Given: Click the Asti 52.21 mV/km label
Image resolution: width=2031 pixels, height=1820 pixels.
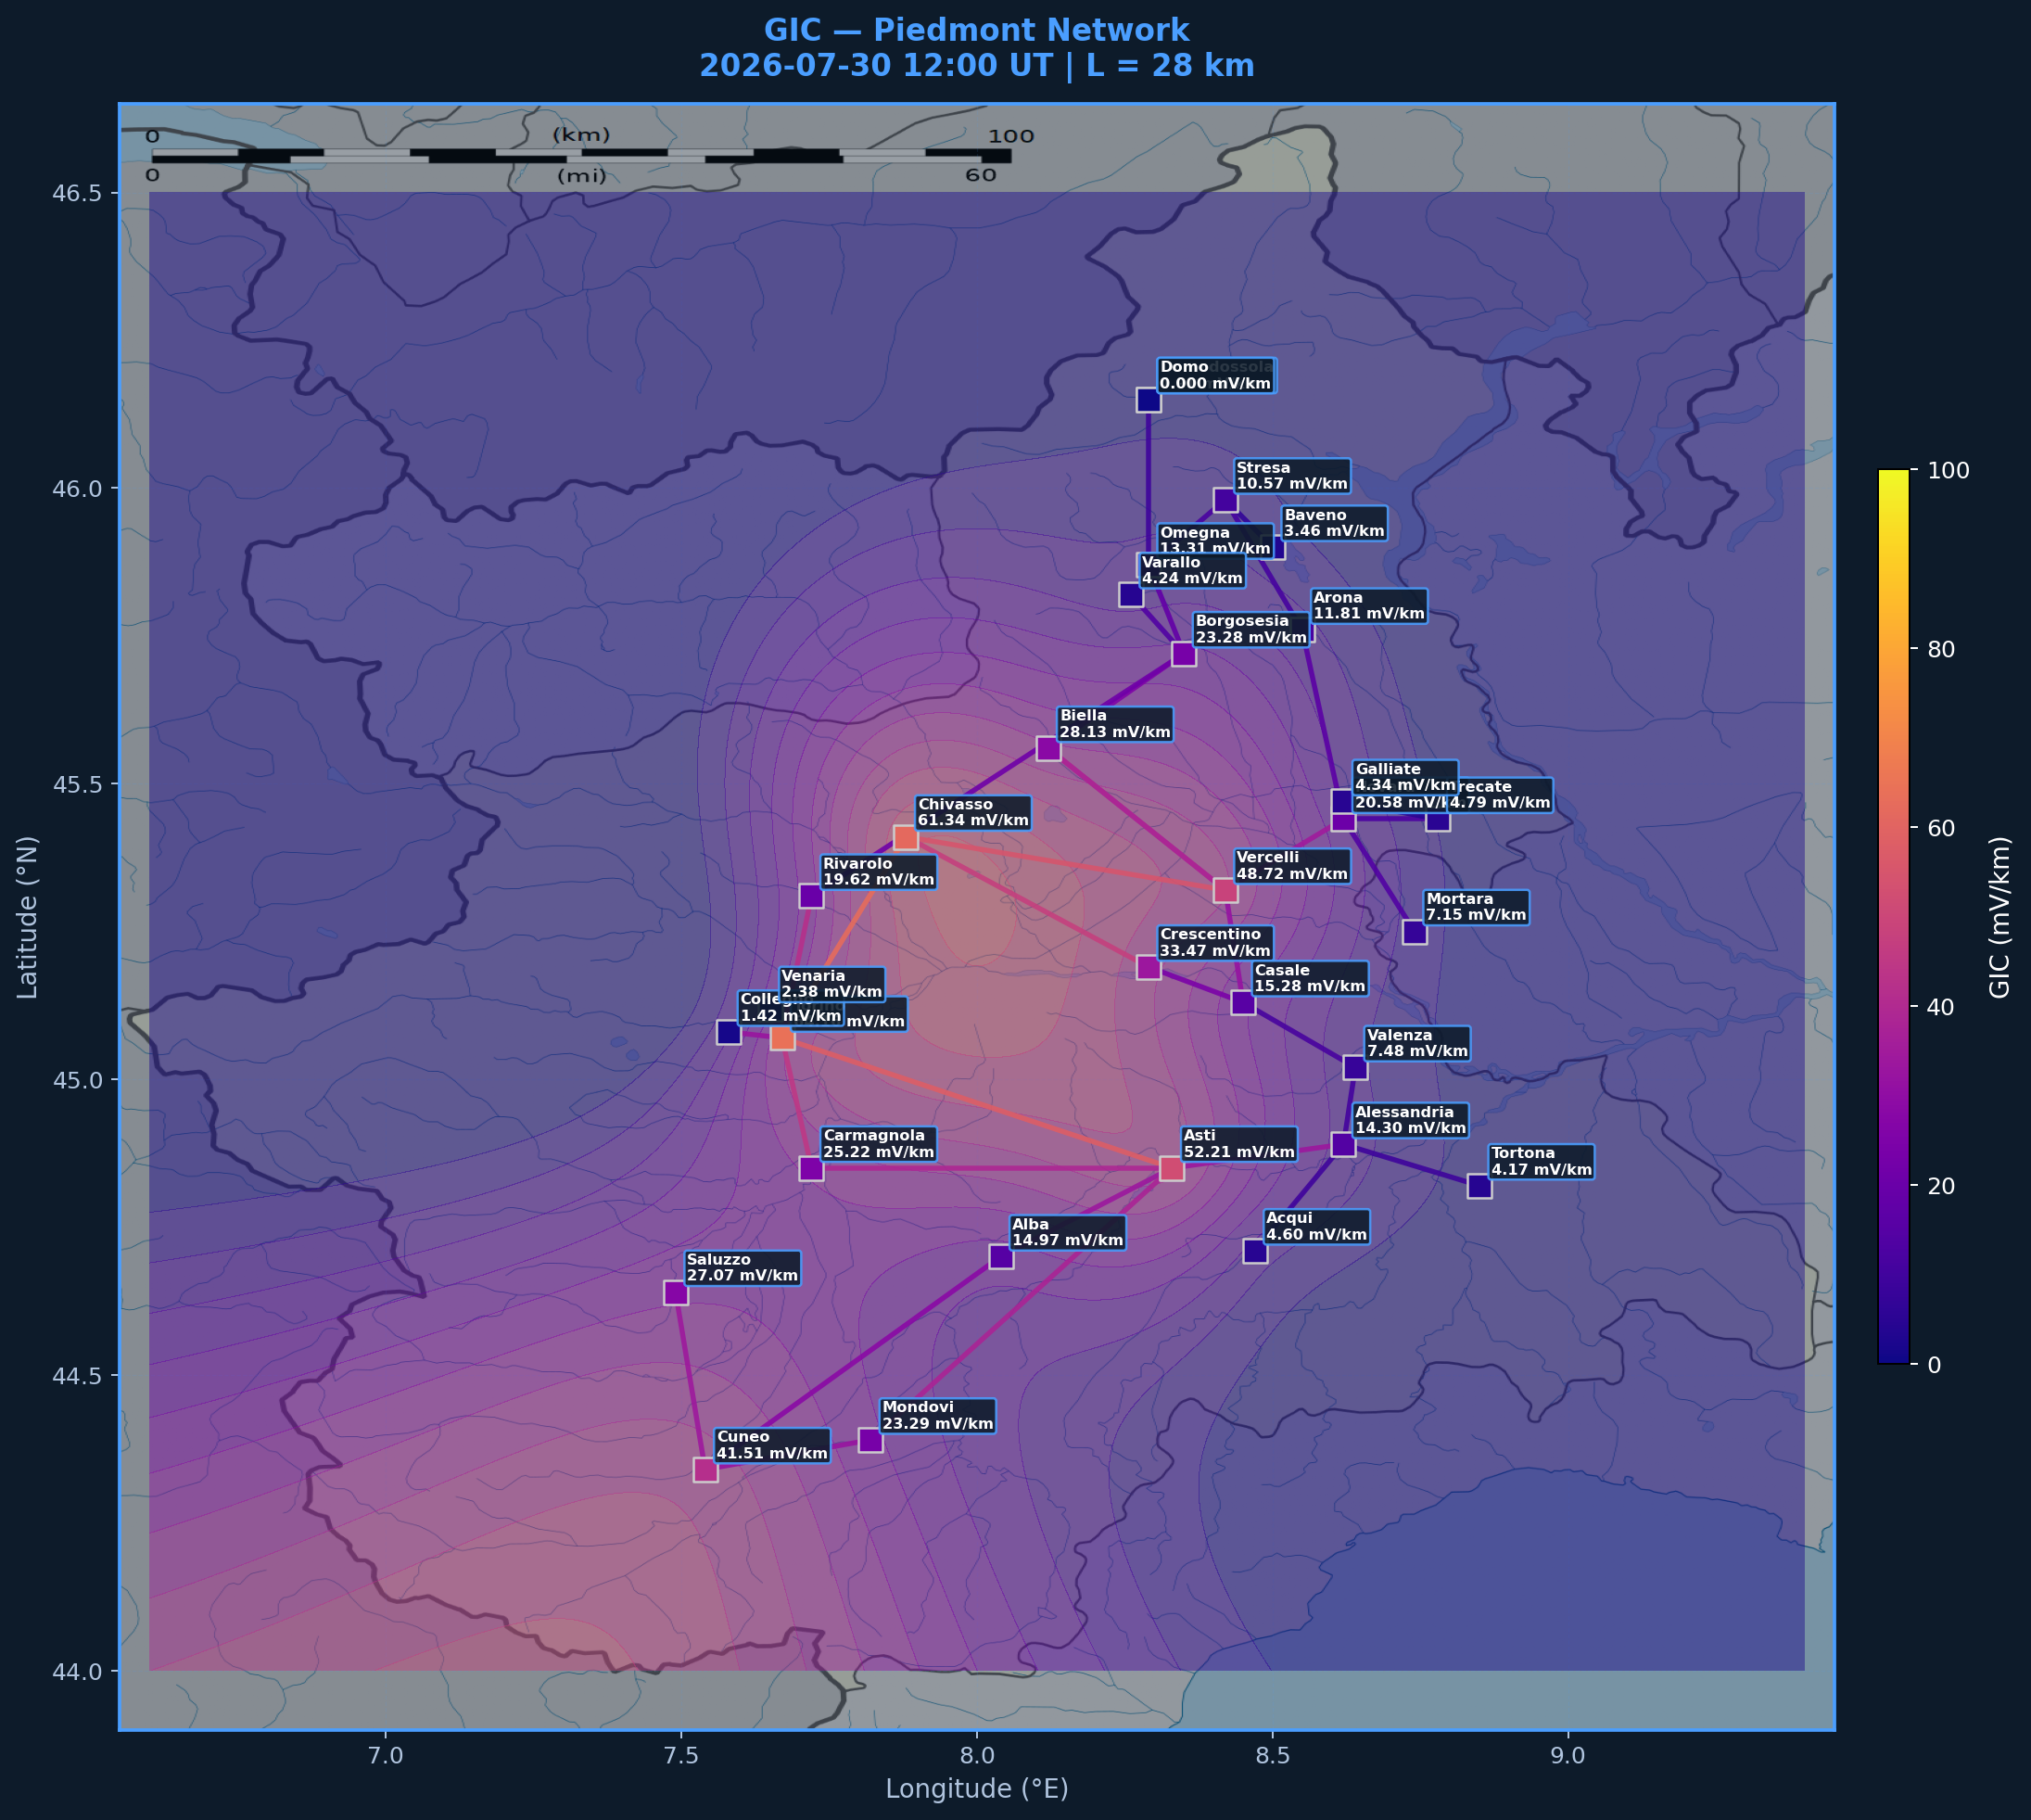Looking at the screenshot, I should [x=1239, y=1144].
